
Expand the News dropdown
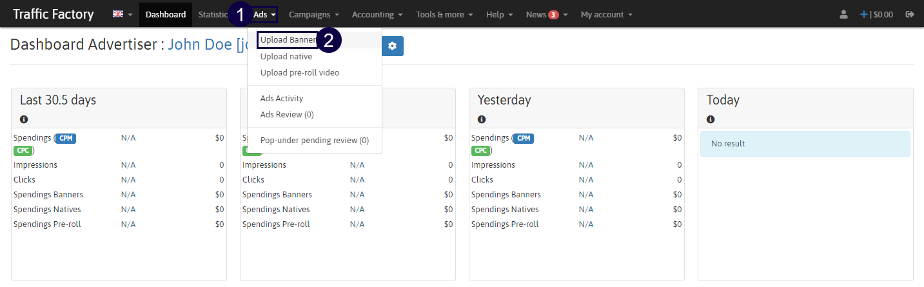pos(546,14)
